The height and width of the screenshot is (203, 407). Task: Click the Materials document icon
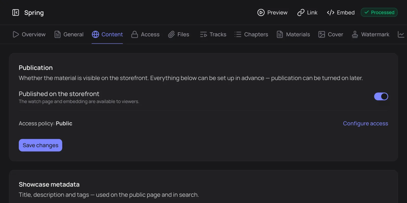tap(280, 34)
